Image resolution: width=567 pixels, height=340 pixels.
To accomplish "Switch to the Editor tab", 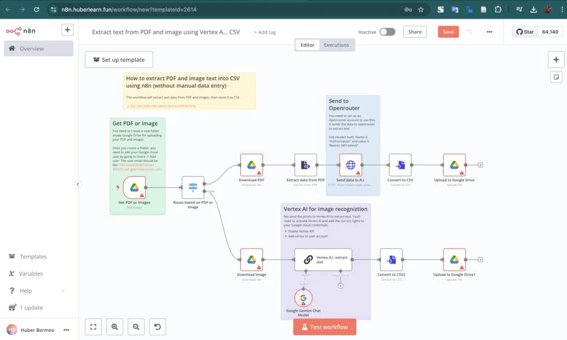I will (307, 45).
